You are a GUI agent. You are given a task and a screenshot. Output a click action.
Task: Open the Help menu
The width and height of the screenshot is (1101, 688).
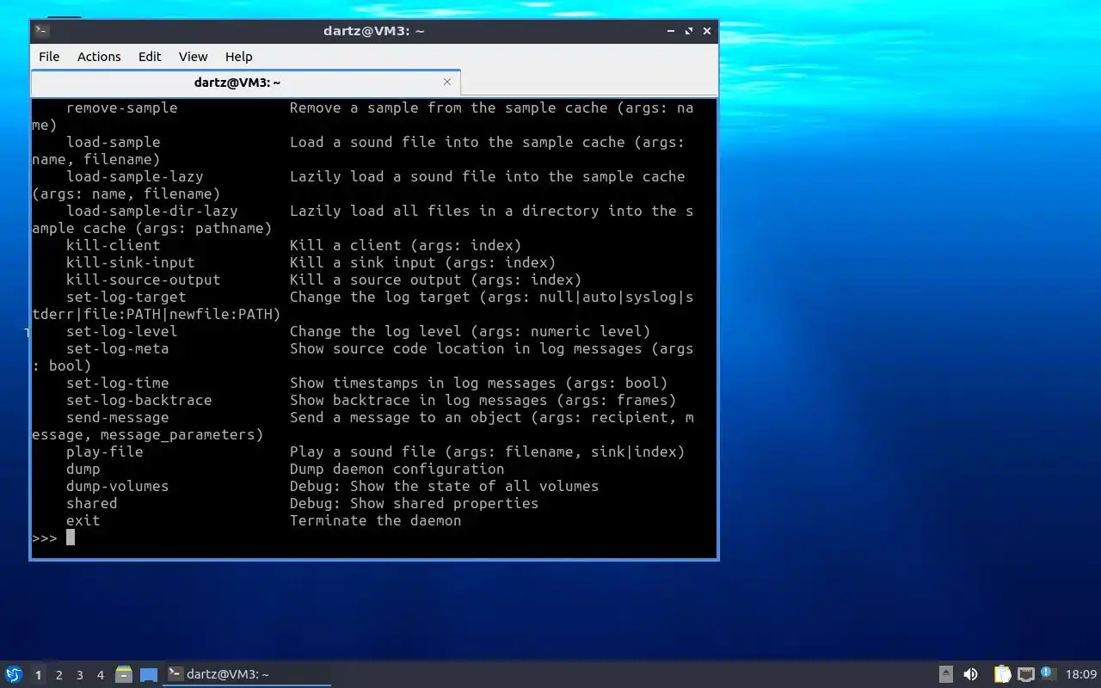click(x=238, y=56)
